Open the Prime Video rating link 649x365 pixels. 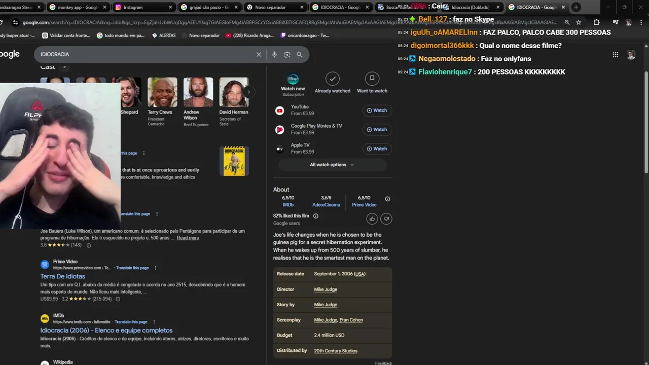click(364, 205)
